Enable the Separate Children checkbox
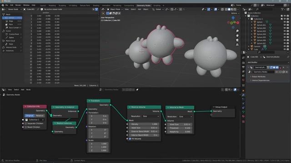The height and width of the screenshot is (163, 291). point(26,124)
